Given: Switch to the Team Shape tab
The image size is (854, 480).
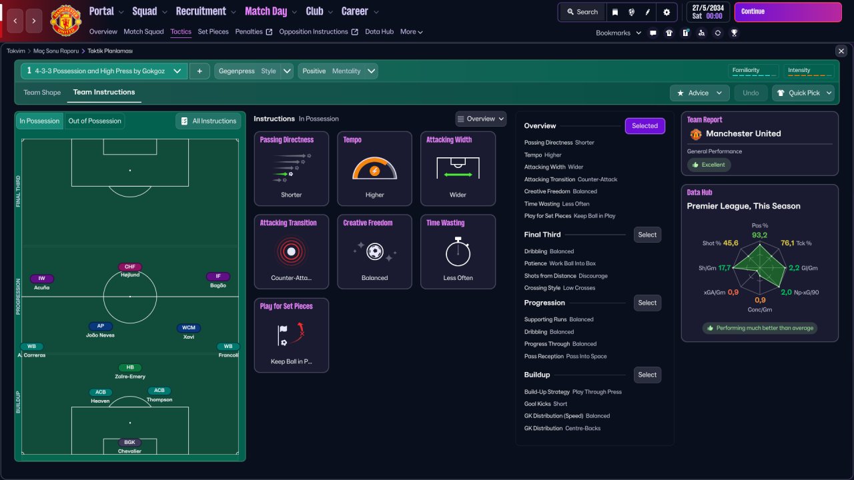Looking at the screenshot, I should coord(42,93).
